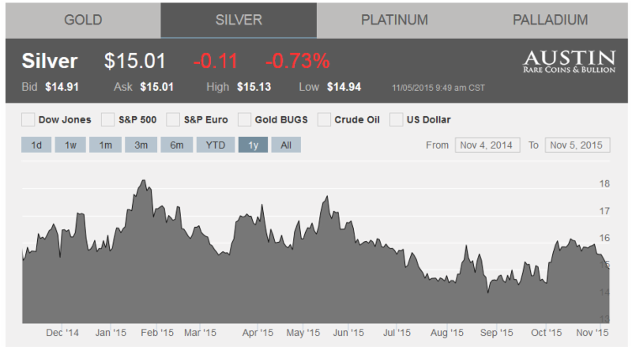Click the To date field

pyautogui.click(x=577, y=145)
